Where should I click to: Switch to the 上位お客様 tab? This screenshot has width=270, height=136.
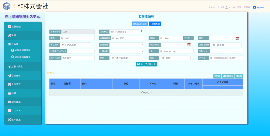pyautogui.click(x=155, y=24)
